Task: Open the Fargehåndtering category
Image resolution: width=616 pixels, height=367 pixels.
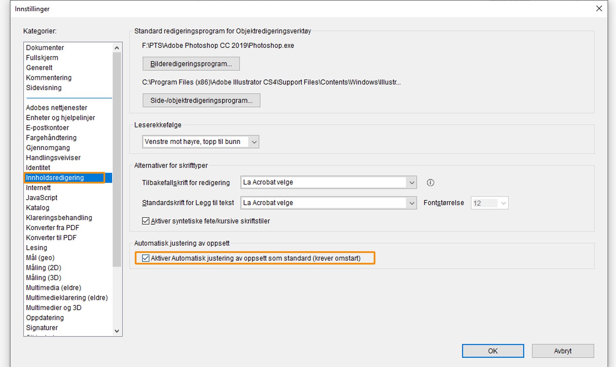Action: click(x=51, y=138)
